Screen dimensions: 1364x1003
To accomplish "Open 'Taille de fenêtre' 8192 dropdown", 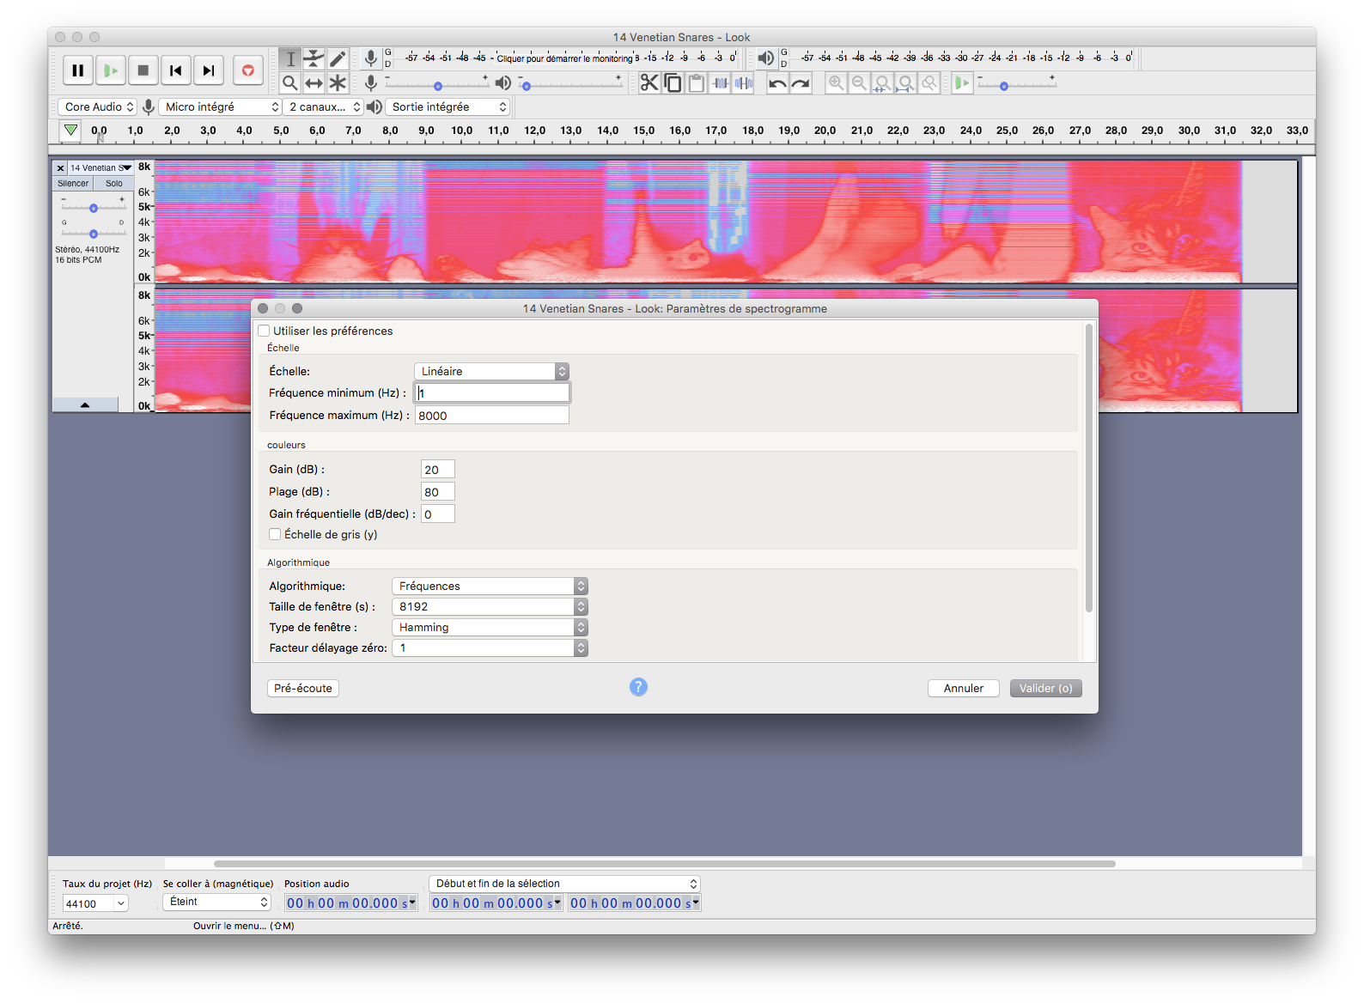I will pyautogui.click(x=490, y=606).
